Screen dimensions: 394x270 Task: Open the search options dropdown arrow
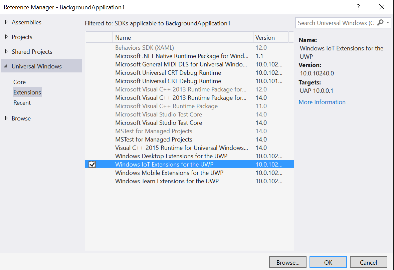point(388,23)
